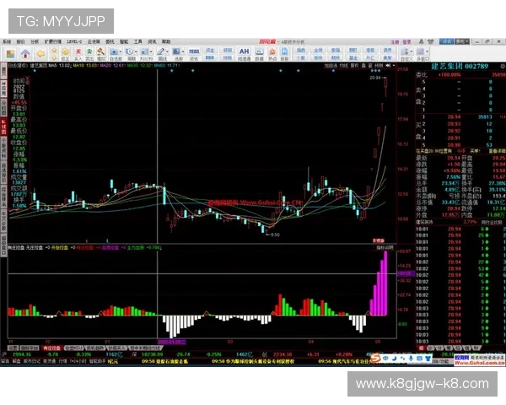Click the red 买入 (buy) icon
Screen dimensions: 506x405
(x=78, y=52)
